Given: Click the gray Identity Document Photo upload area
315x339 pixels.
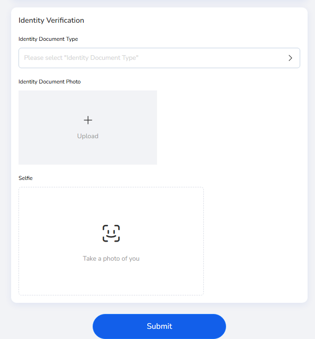Looking at the screenshot, I should coord(88,128).
